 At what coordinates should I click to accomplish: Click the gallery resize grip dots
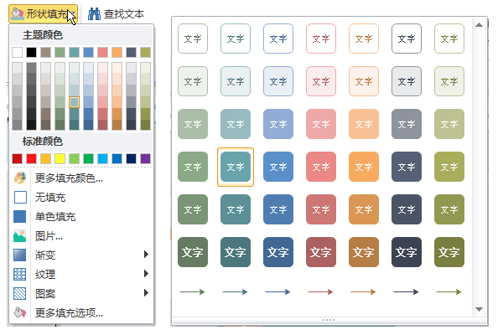coord(329,320)
